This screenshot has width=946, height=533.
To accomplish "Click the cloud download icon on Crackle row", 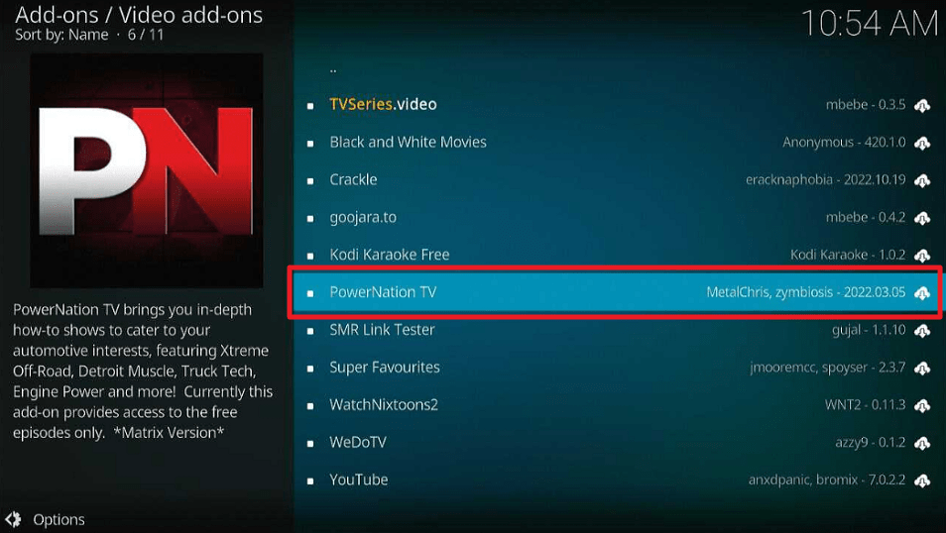I will (x=922, y=180).
